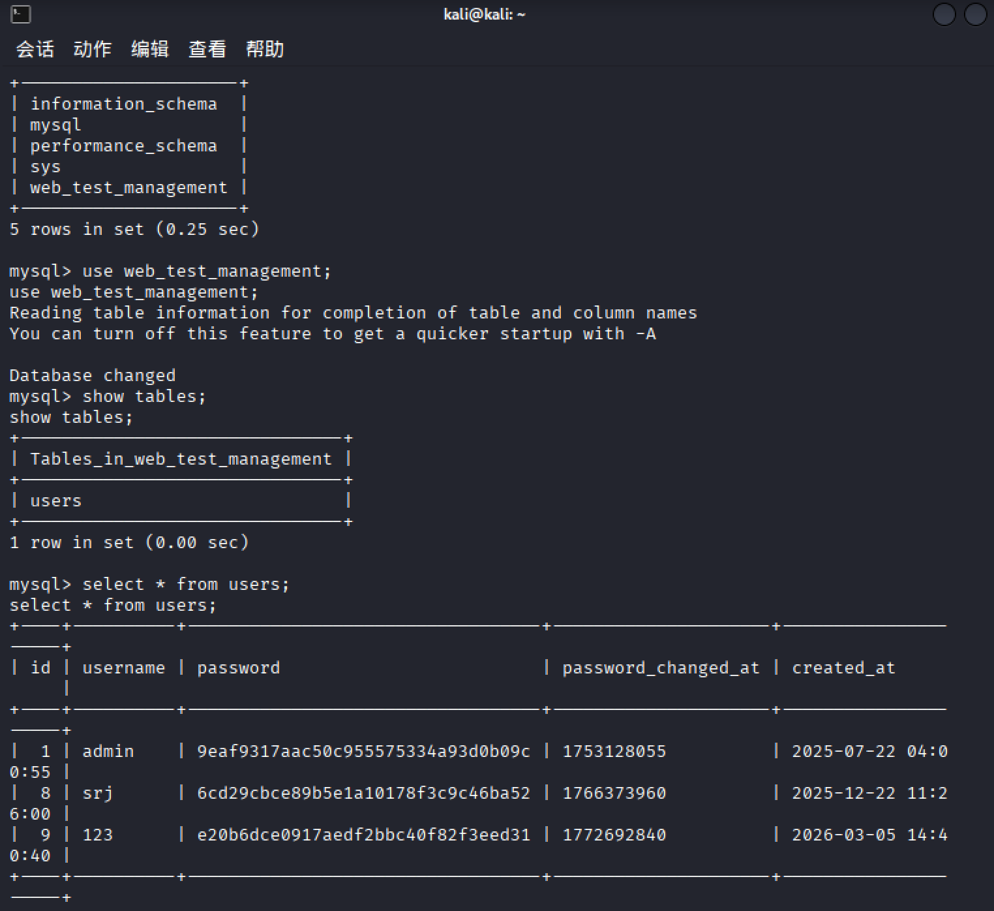Open the 帮助 menu

coord(265,49)
